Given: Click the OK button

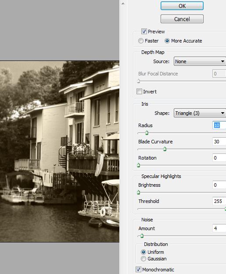Looking at the screenshot, I should 182,6.
